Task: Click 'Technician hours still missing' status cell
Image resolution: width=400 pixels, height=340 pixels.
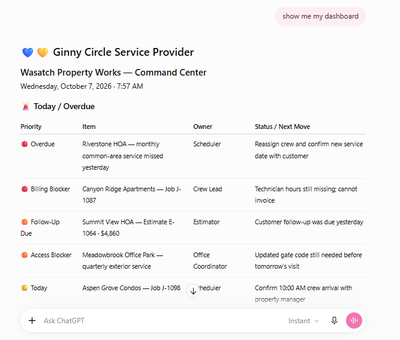Action: pos(306,195)
